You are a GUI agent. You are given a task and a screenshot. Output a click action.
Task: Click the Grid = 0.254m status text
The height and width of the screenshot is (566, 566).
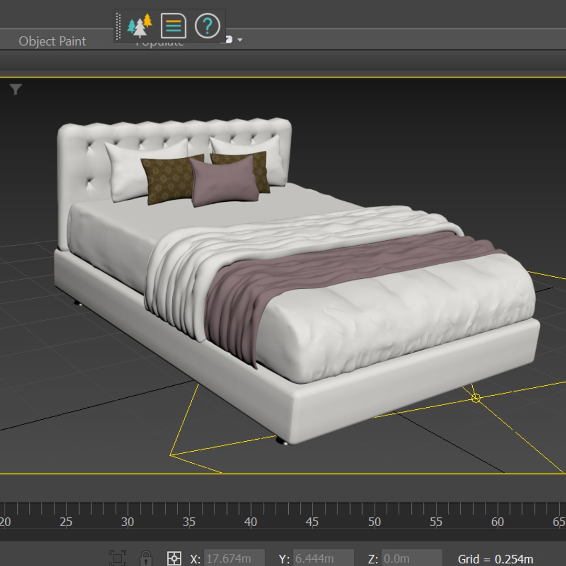click(x=495, y=559)
